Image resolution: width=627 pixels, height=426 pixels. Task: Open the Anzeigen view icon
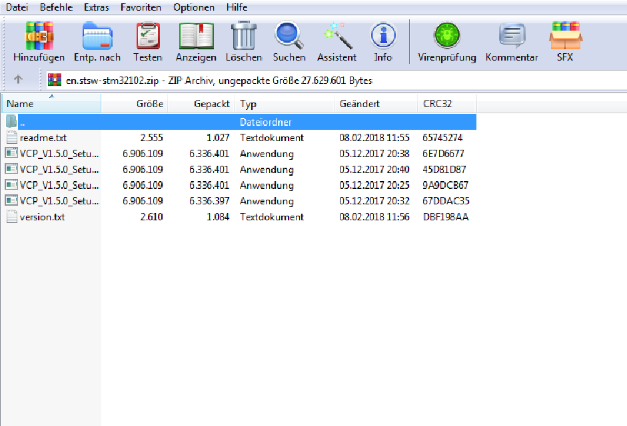pos(196,41)
